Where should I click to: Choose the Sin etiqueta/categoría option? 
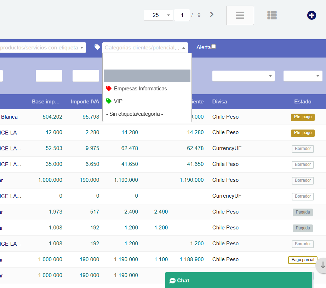[x=135, y=114]
